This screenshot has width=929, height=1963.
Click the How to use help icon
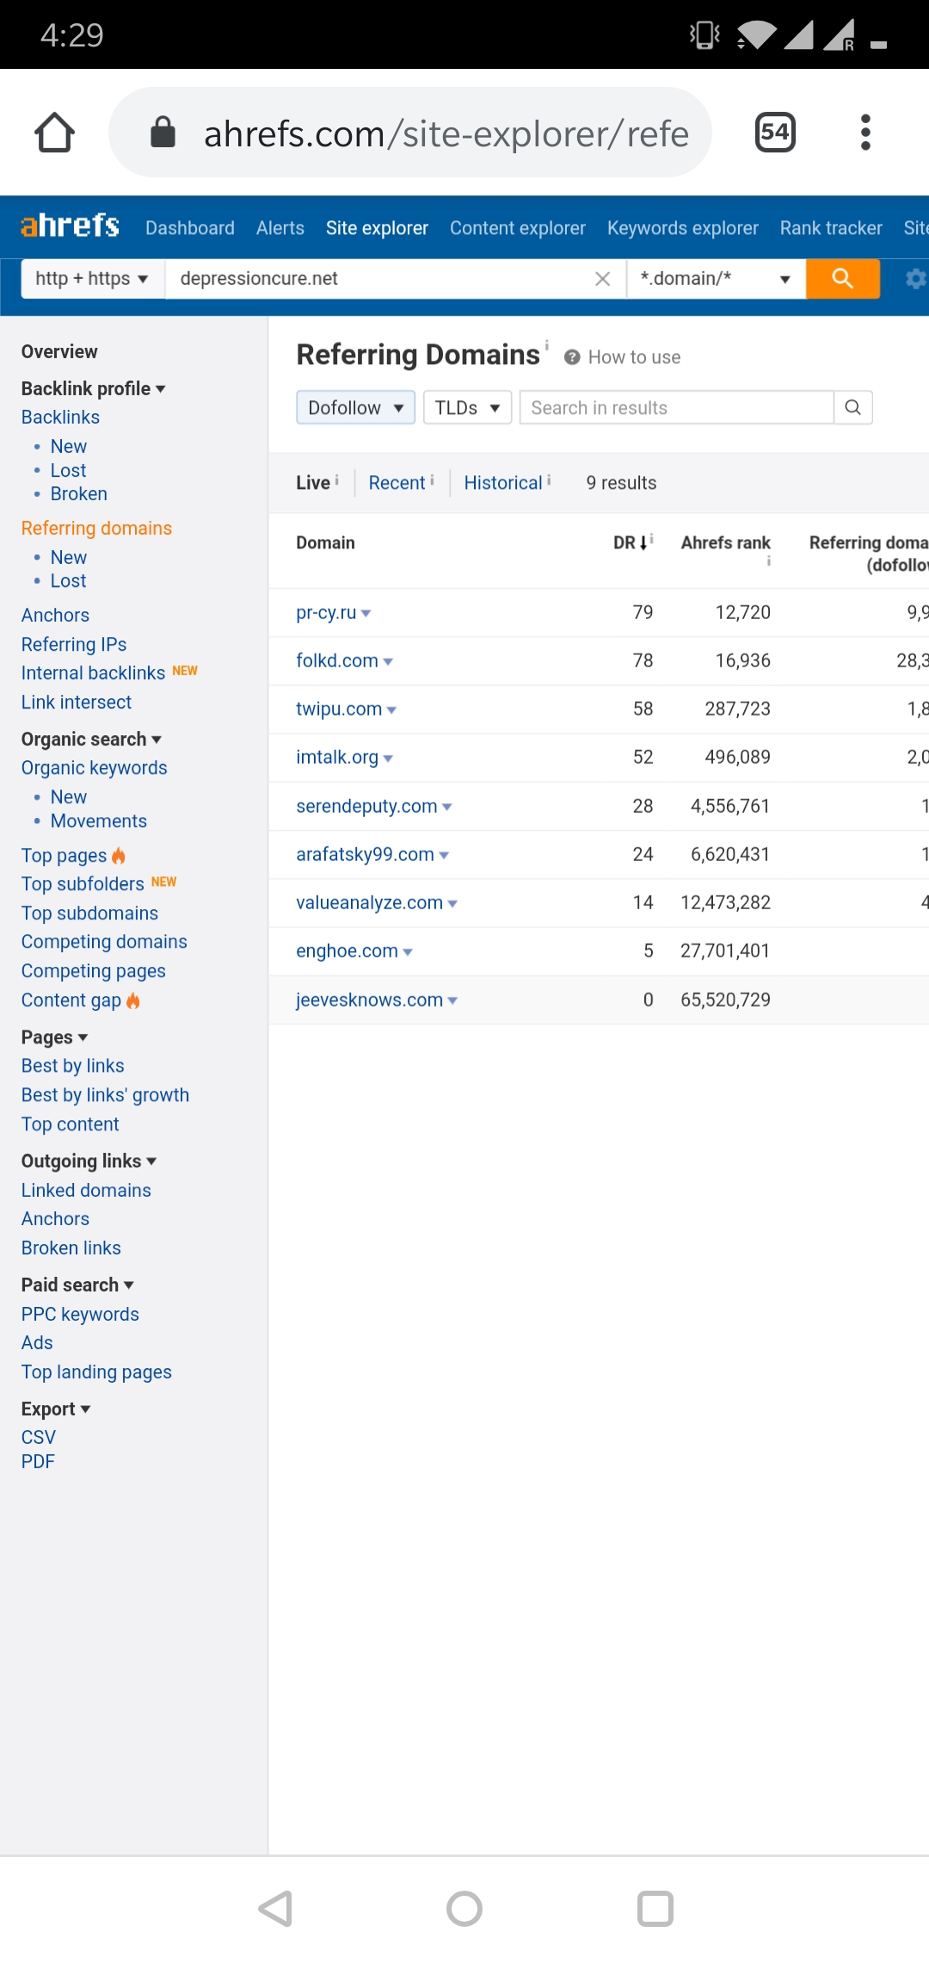(572, 357)
